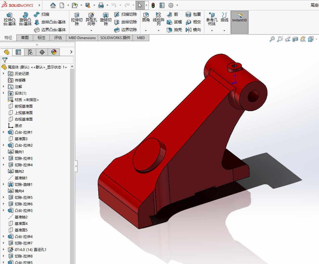Viewport: 319px width, 264px height.
Task: Open dropdown under Hole Wizard
Action: point(91,31)
